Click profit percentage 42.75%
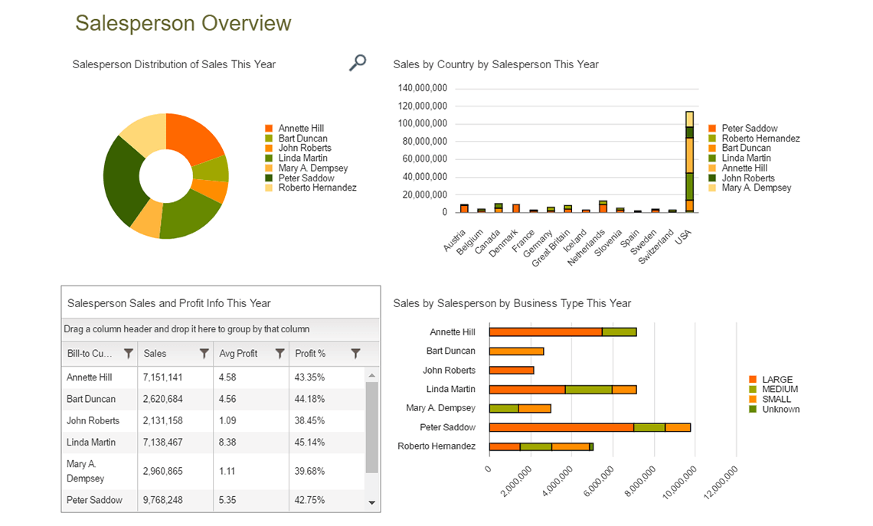873x526 pixels. tap(309, 500)
